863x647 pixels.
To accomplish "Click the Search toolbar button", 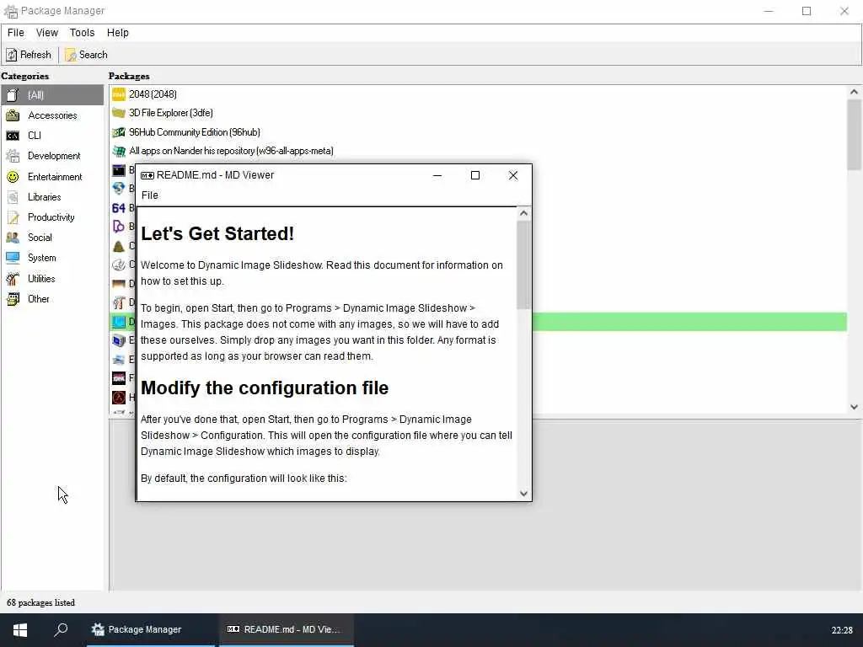I will coord(87,55).
